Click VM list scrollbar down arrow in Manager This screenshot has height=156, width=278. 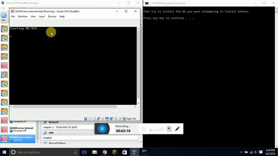coord(37,142)
